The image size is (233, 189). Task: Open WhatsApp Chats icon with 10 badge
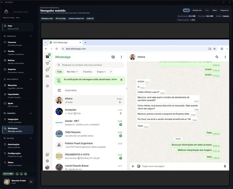47,57
